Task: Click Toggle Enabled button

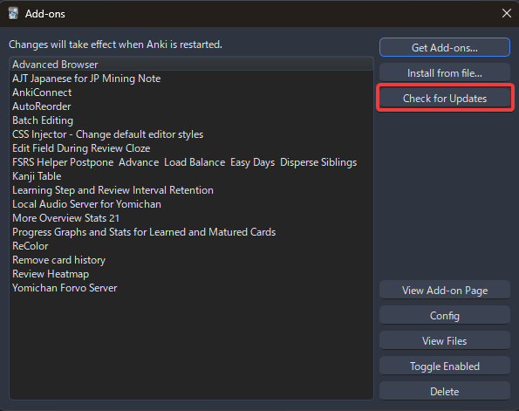Action: pos(445,366)
